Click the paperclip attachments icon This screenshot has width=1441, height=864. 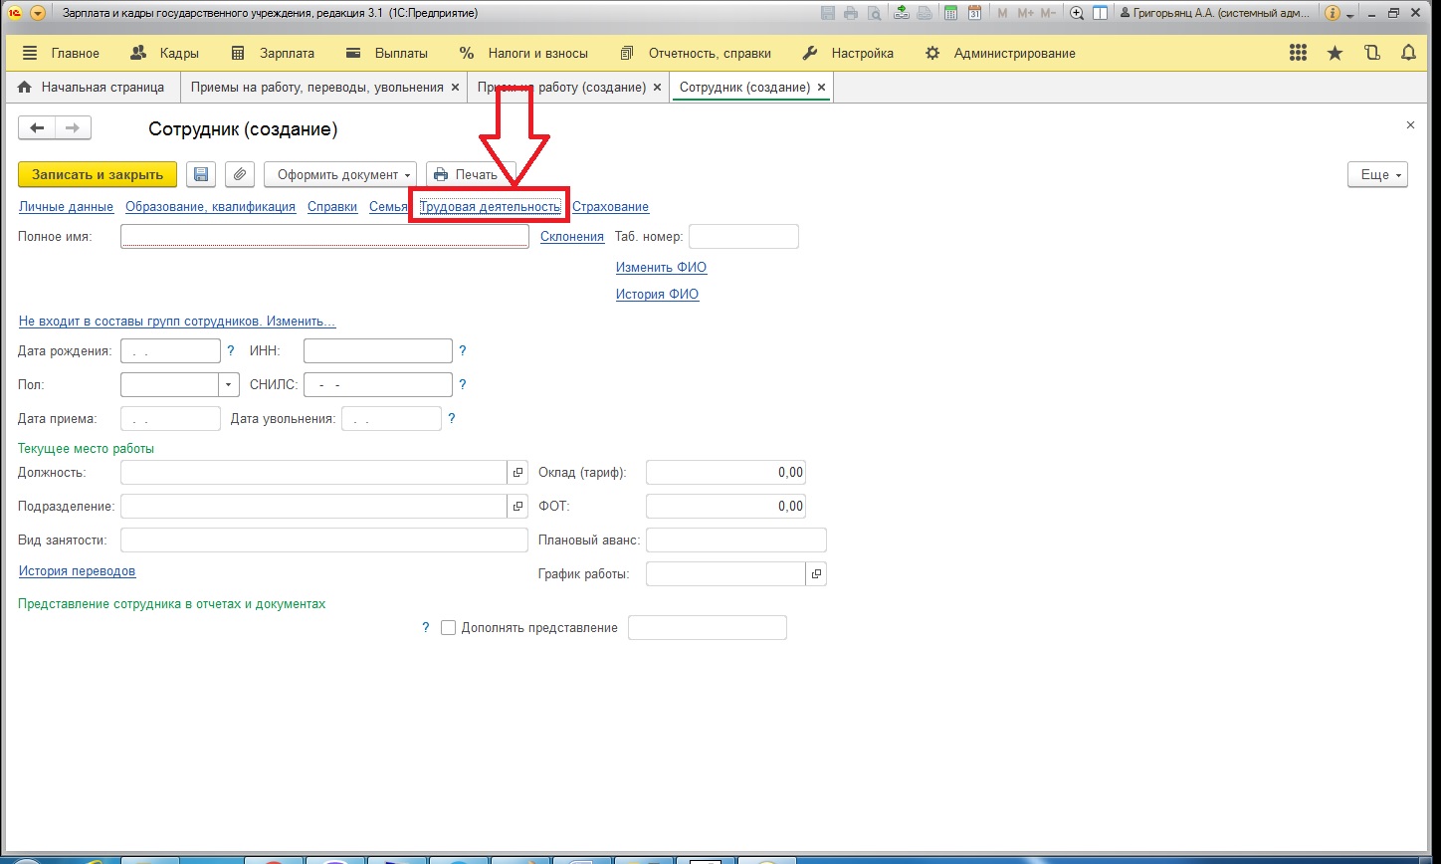pyautogui.click(x=239, y=174)
